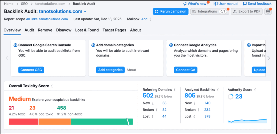The width and height of the screenshot is (277, 134).
Task: Click the What's new megaphone icon
Action: [x=185, y=4]
